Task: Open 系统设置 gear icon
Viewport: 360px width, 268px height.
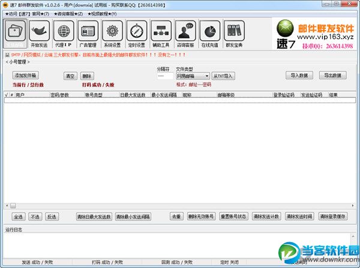Action: click(112, 34)
